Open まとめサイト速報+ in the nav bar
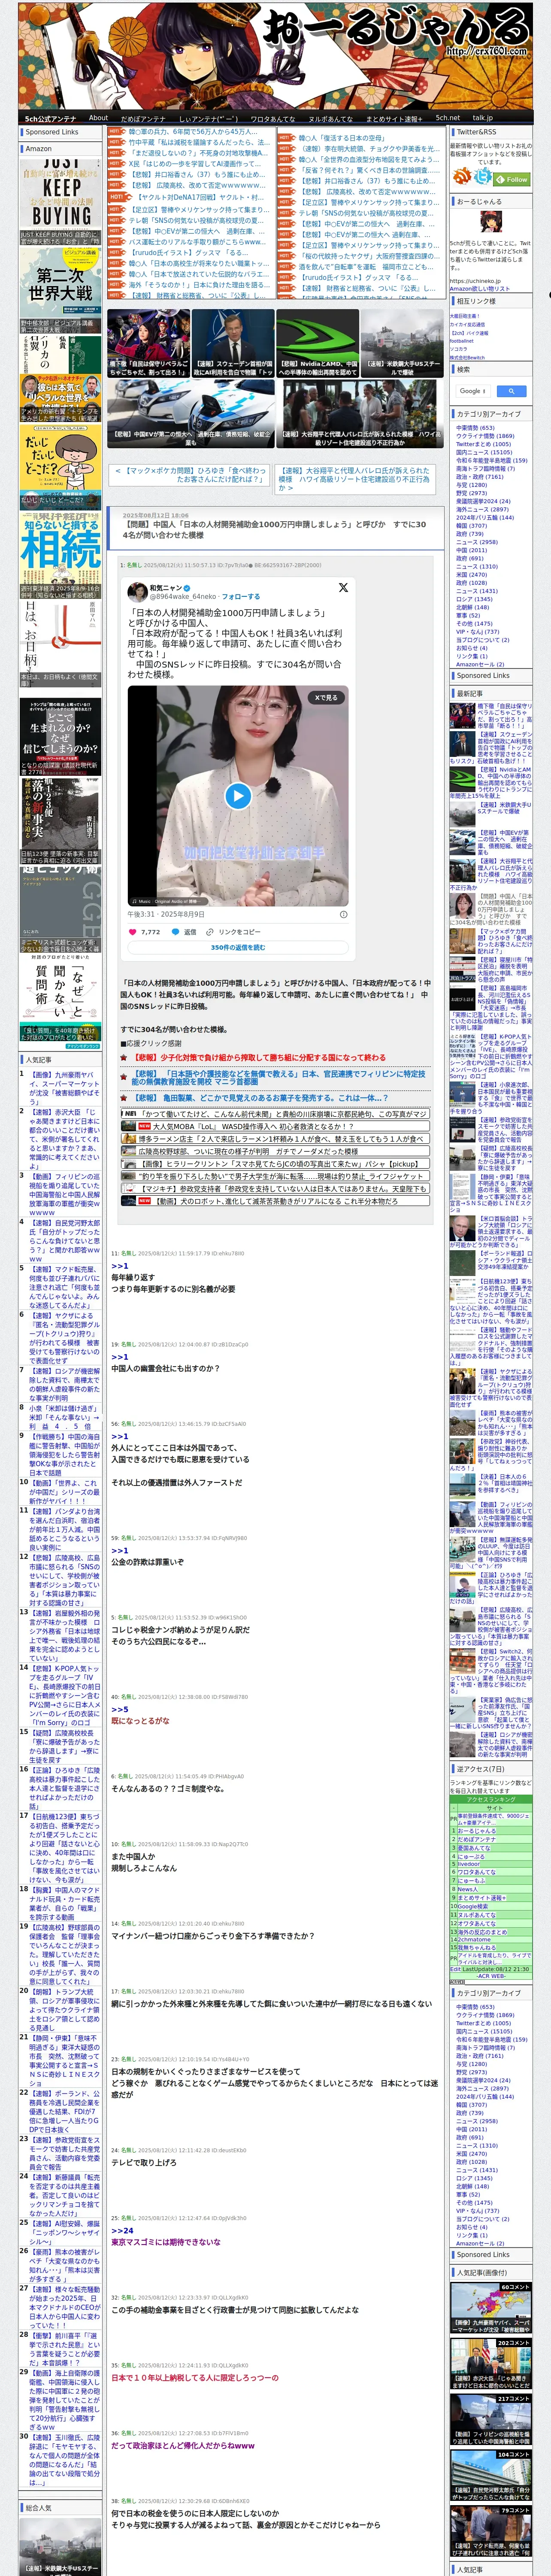This screenshot has width=551, height=2576. pos(394,118)
